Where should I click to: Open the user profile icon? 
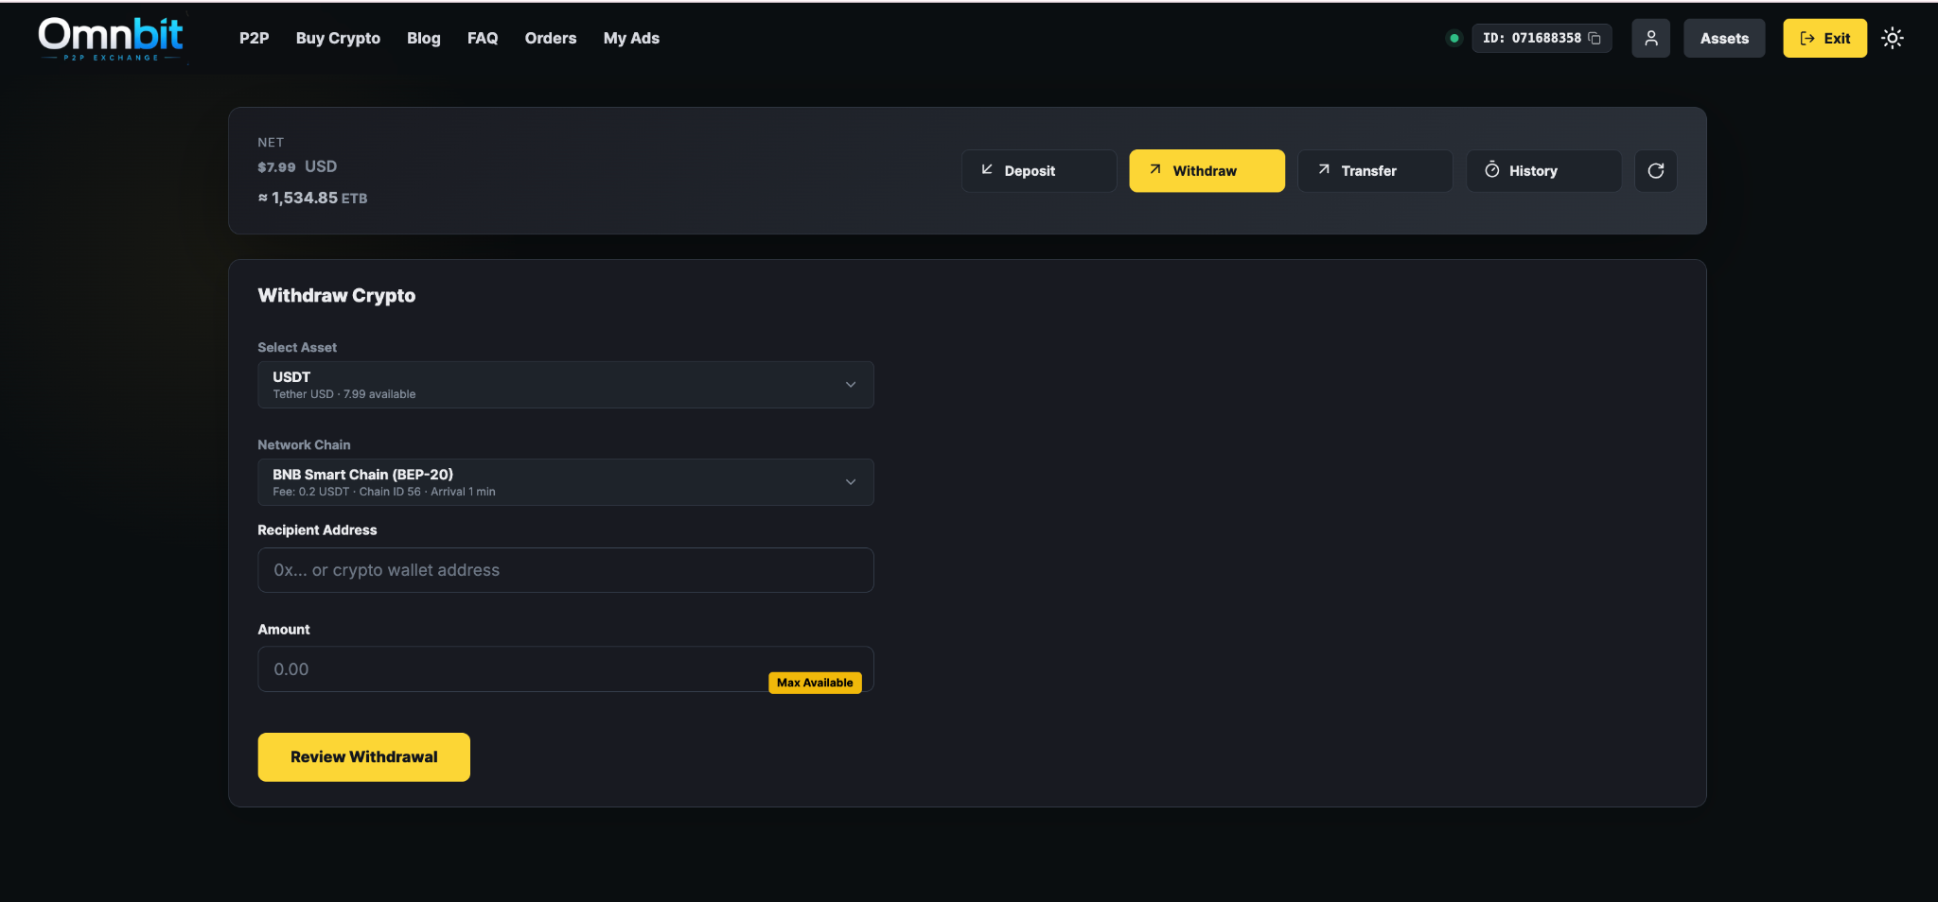(1650, 38)
